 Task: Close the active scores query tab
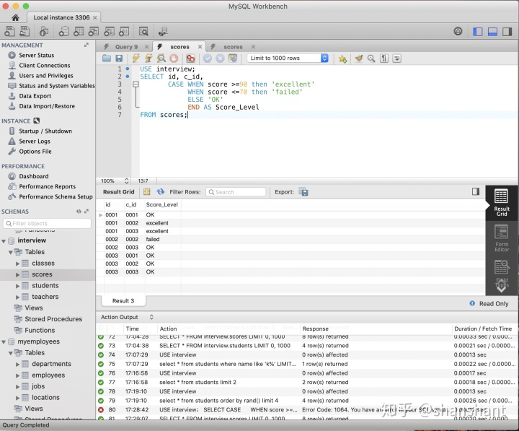click(x=200, y=47)
